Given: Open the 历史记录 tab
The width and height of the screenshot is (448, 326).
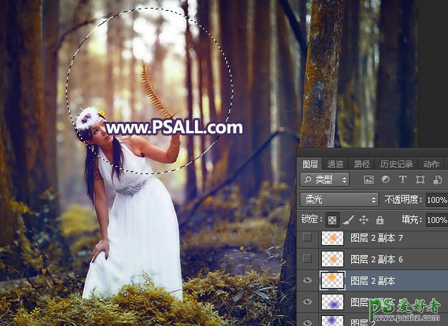Looking at the screenshot, I should [396, 164].
